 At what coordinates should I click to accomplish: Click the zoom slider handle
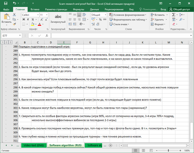[x=169, y=151]
